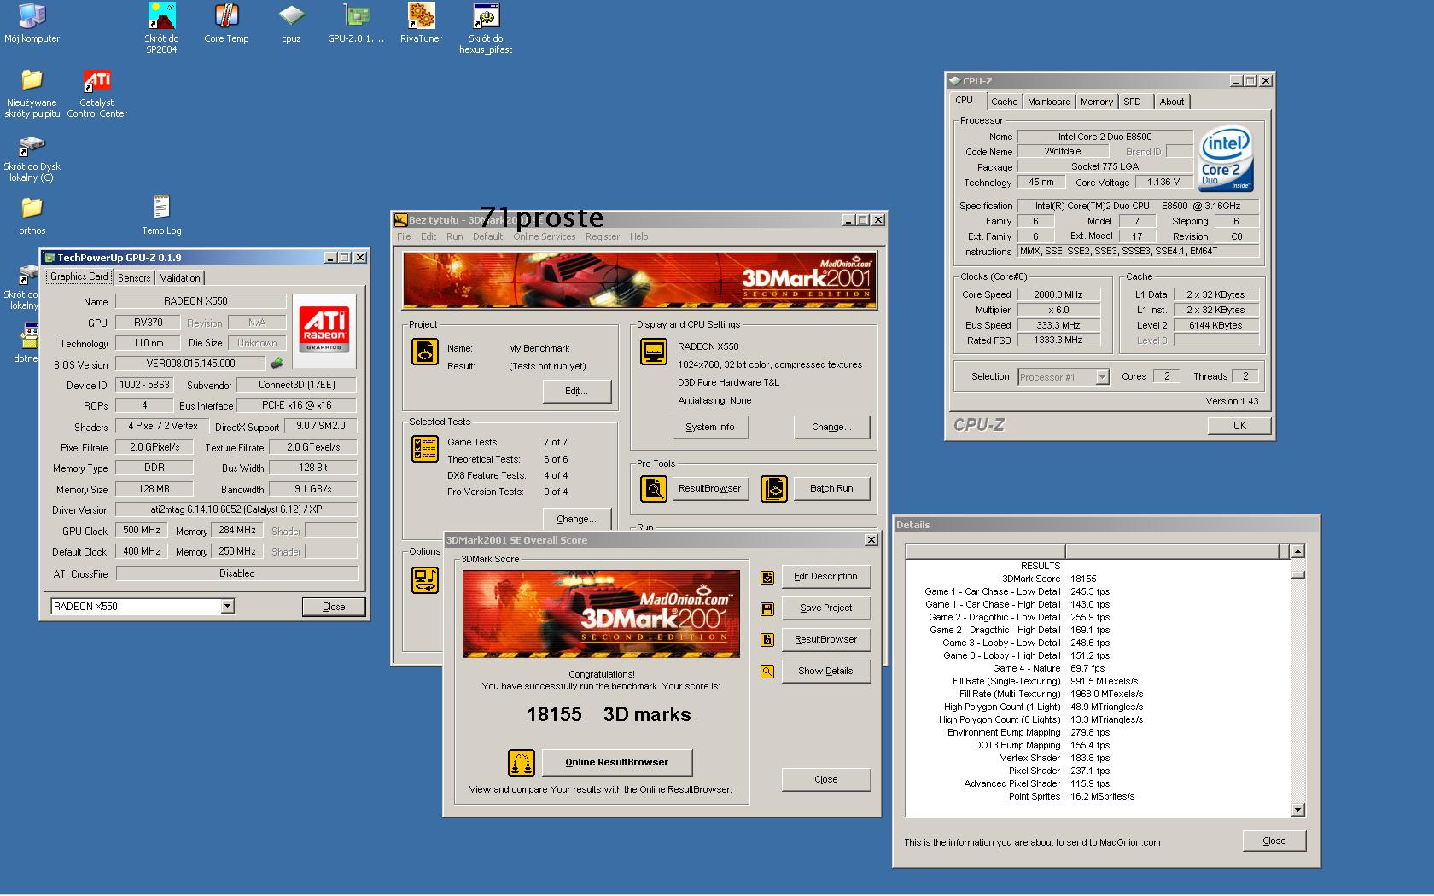
Task: Open the About tab in CPU-Z
Action: [1172, 102]
